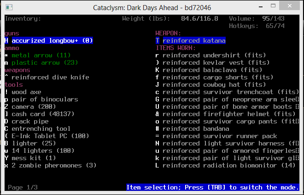This screenshot has height=195, width=304.
Task: Select the 2 zombie pheromones (3)
Action: pos(51,166)
